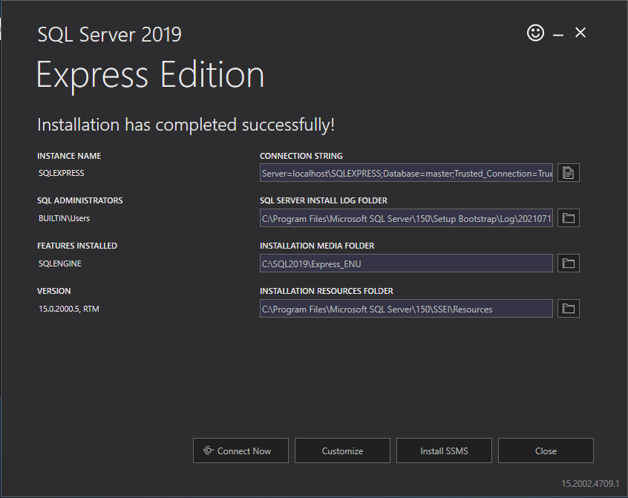
Task: Open the SQL Server install log folder icon
Action: click(x=569, y=217)
